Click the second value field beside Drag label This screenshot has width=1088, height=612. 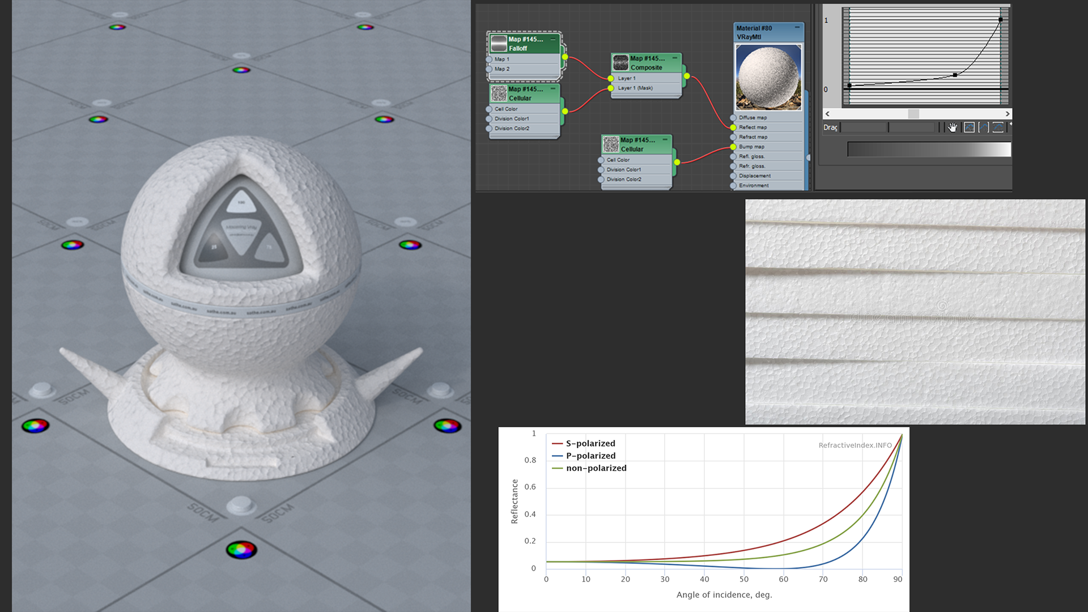[912, 127]
